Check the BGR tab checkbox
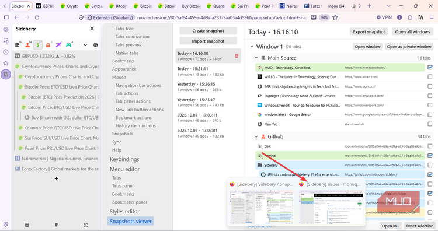Viewport: 438px width, 231px height. tap(430, 86)
